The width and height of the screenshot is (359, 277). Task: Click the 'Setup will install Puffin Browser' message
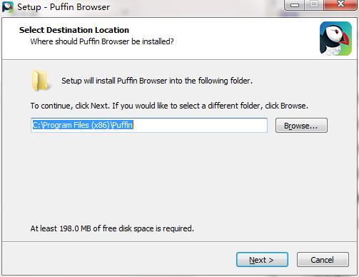157,81
